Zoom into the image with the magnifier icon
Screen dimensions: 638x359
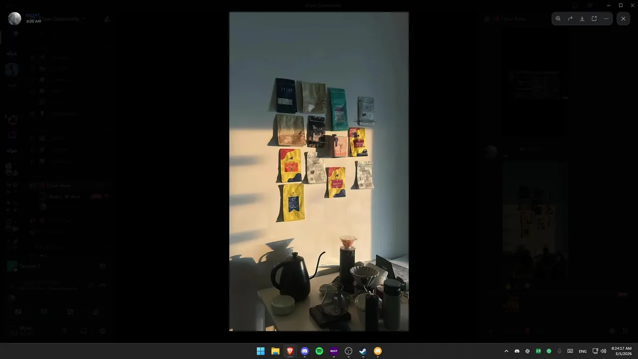558,19
